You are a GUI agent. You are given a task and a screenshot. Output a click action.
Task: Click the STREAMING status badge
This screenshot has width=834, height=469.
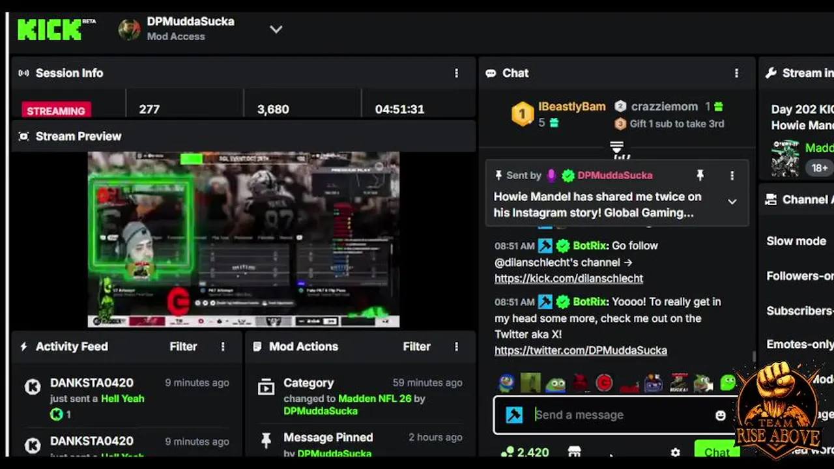[55, 110]
